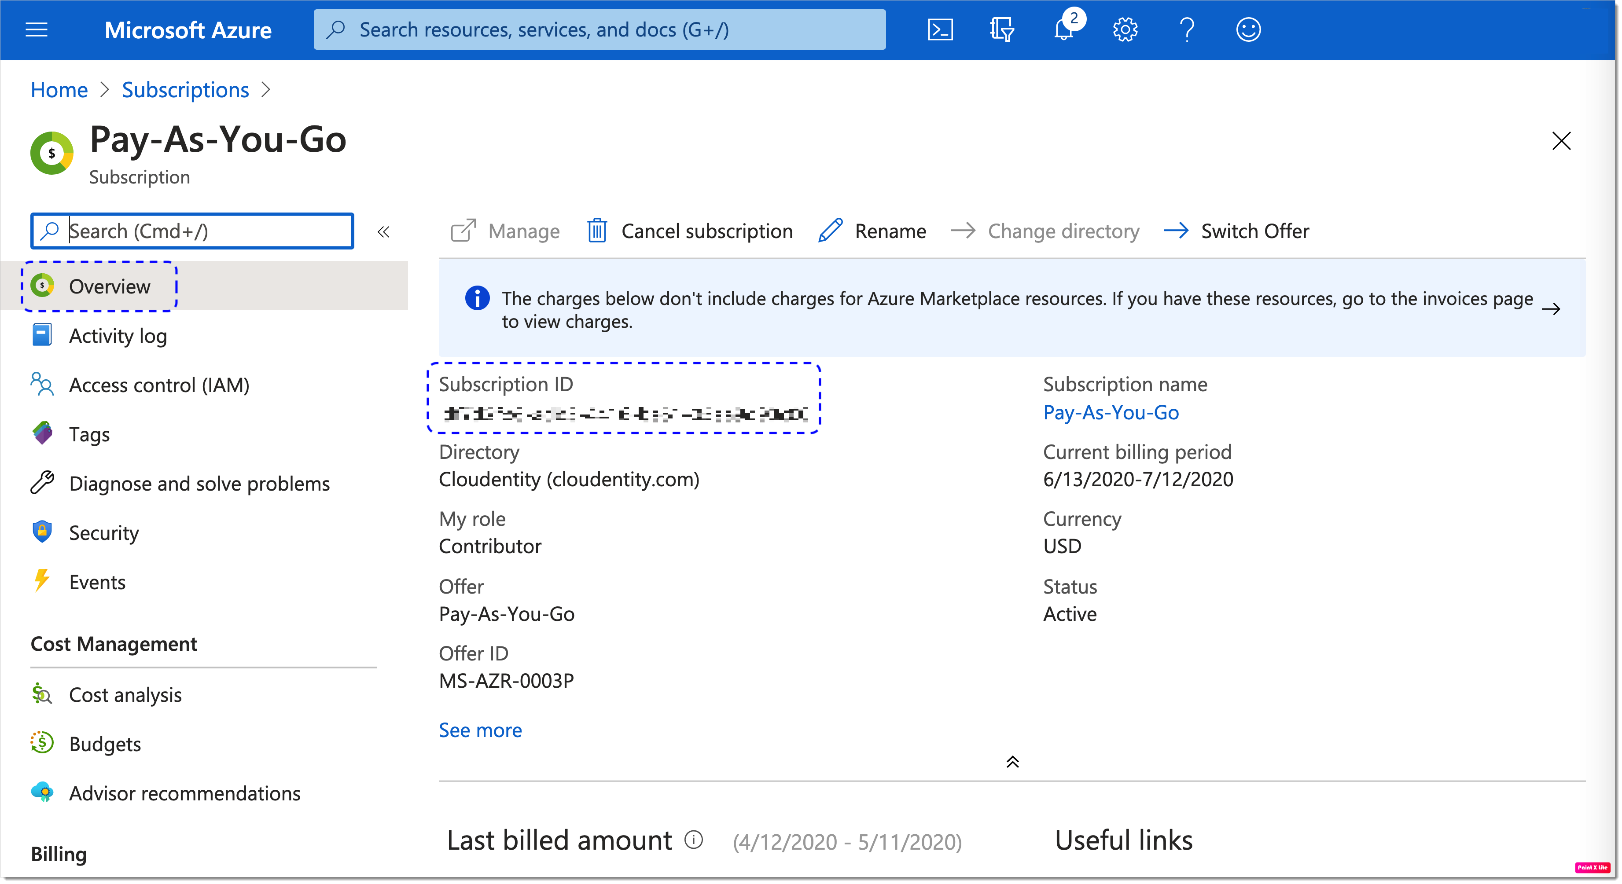Click the Activity log book icon
The height and width of the screenshot is (884, 1622).
(x=41, y=335)
